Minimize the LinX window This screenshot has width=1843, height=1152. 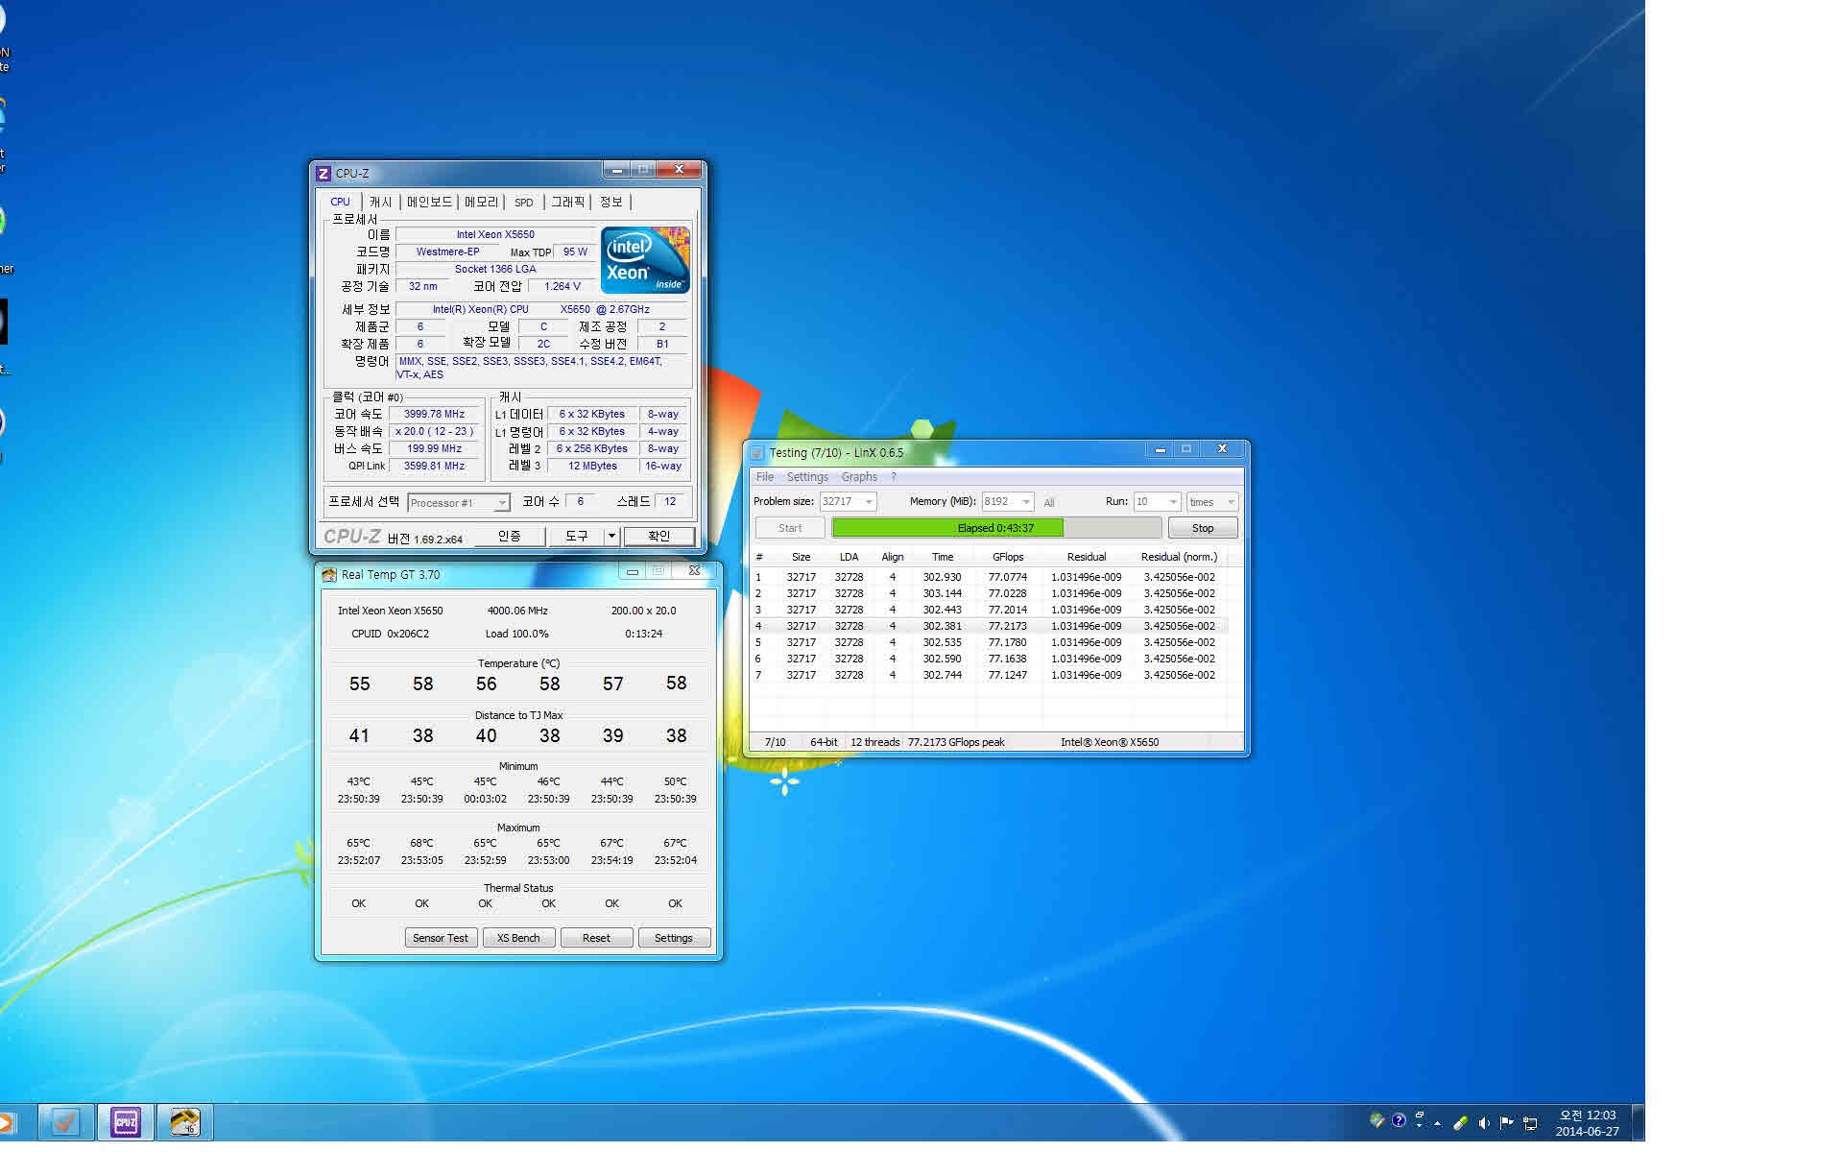click(x=1160, y=449)
